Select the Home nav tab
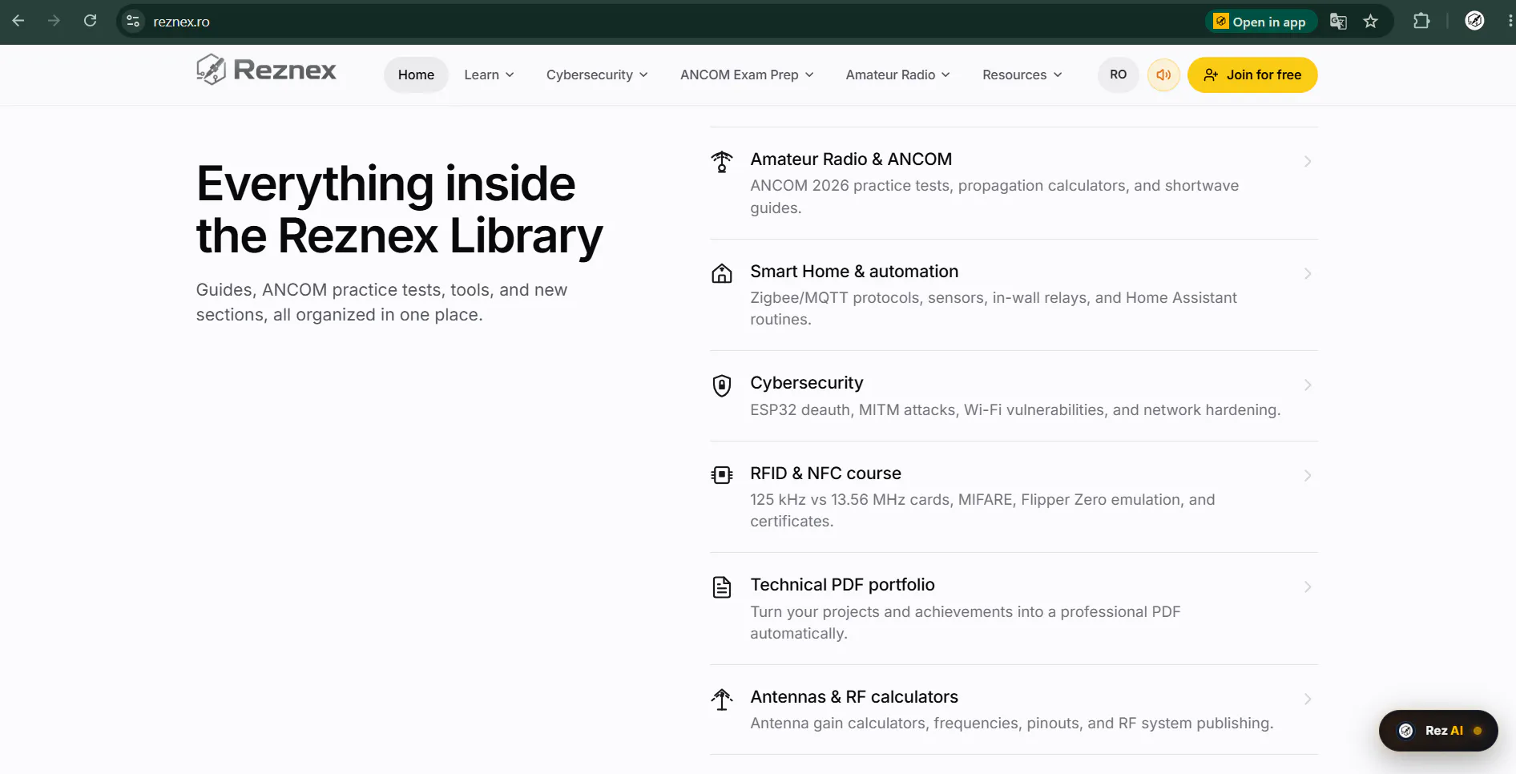The width and height of the screenshot is (1516, 774). [416, 75]
